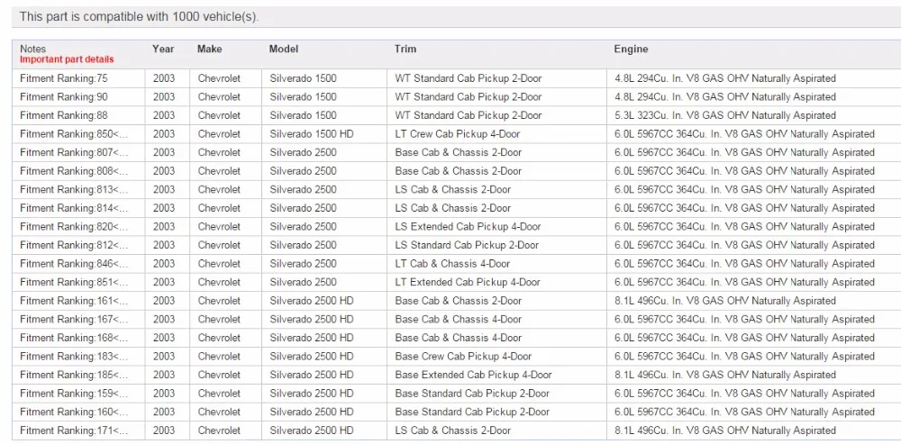901x444 pixels.
Task: Click 'Silverado 1500' in Ranking:75 row
Action: pyautogui.click(x=324, y=78)
